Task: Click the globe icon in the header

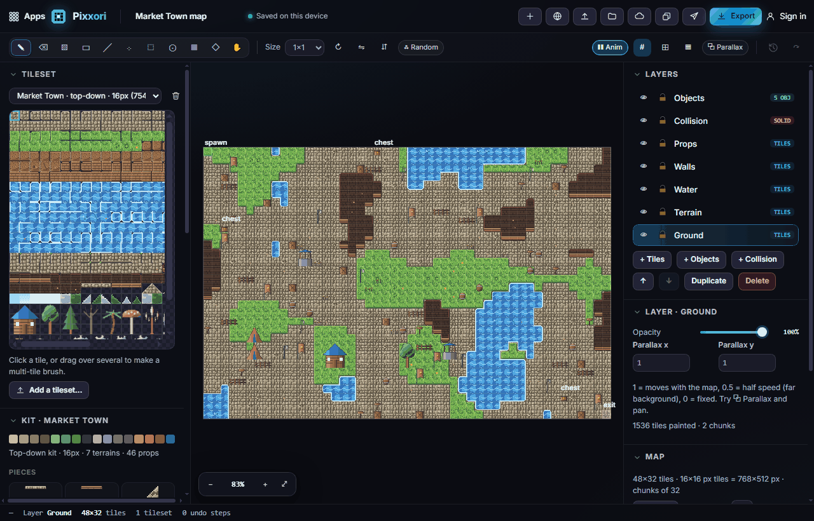Action: (x=557, y=17)
